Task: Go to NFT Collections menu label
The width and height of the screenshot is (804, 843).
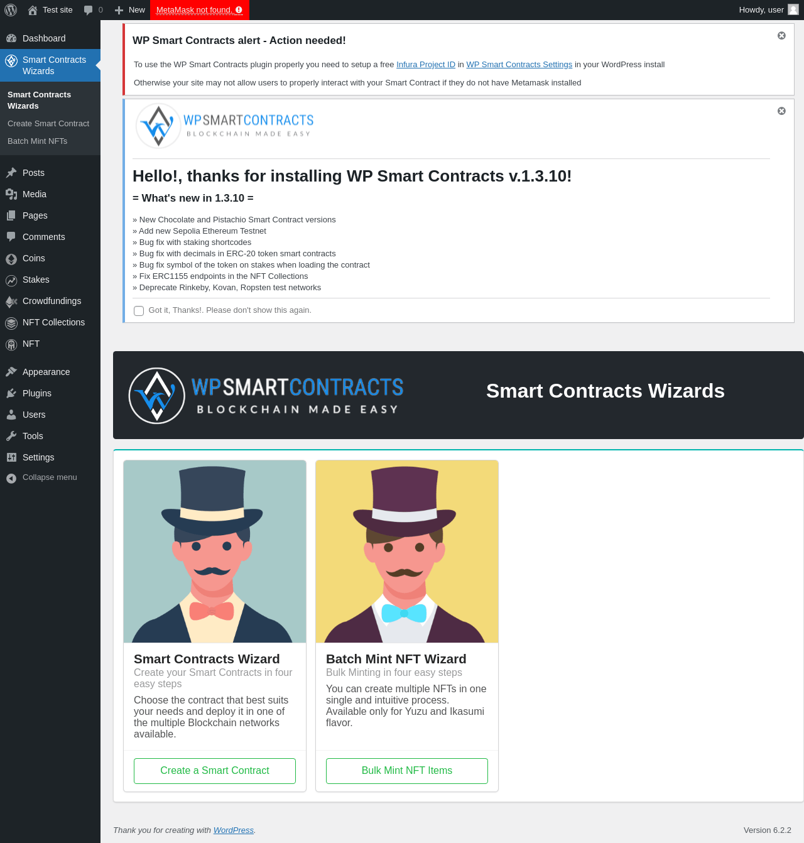Action: pyautogui.click(x=53, y=322)
